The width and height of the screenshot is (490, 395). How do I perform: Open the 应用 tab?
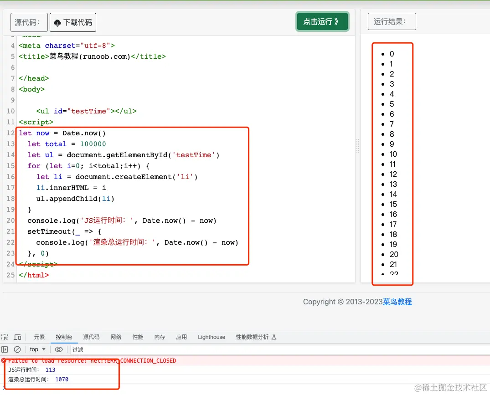click(181, 337)
